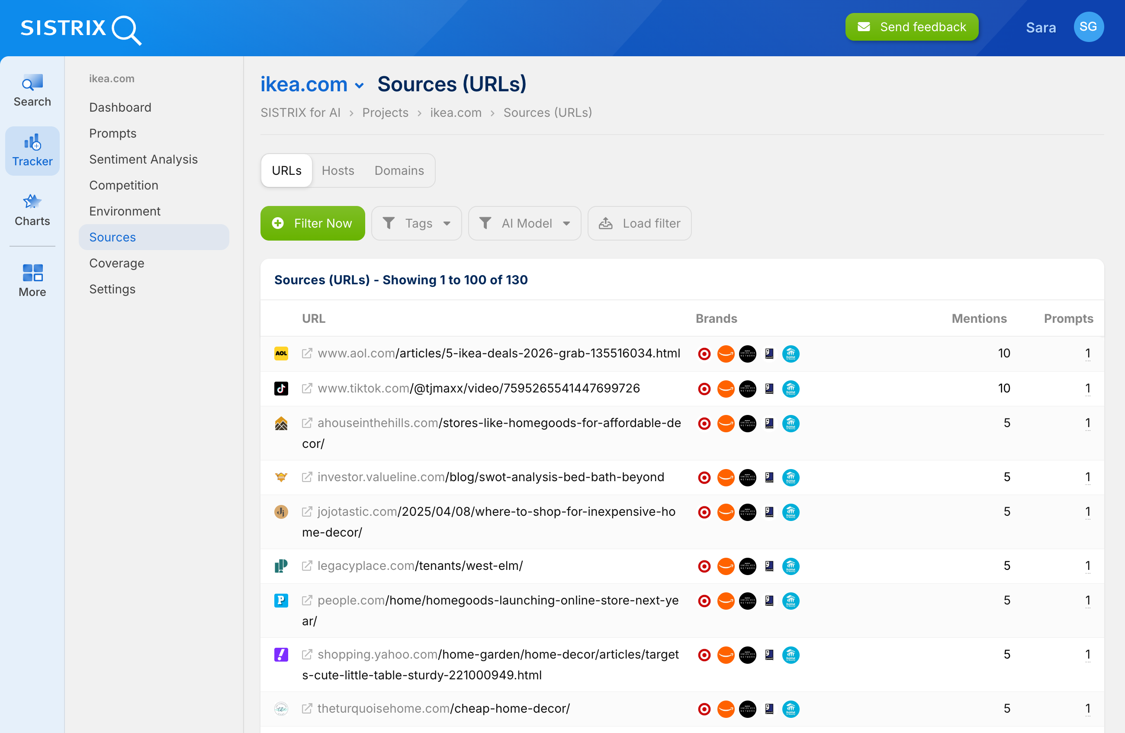Click the Amazon brand icon on the tiktok.com row

coord(726,389)
